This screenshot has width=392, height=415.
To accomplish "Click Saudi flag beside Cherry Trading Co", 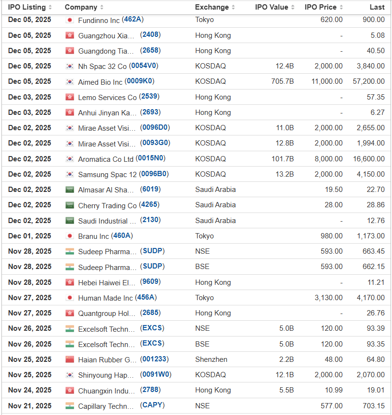I will (70, 205).
